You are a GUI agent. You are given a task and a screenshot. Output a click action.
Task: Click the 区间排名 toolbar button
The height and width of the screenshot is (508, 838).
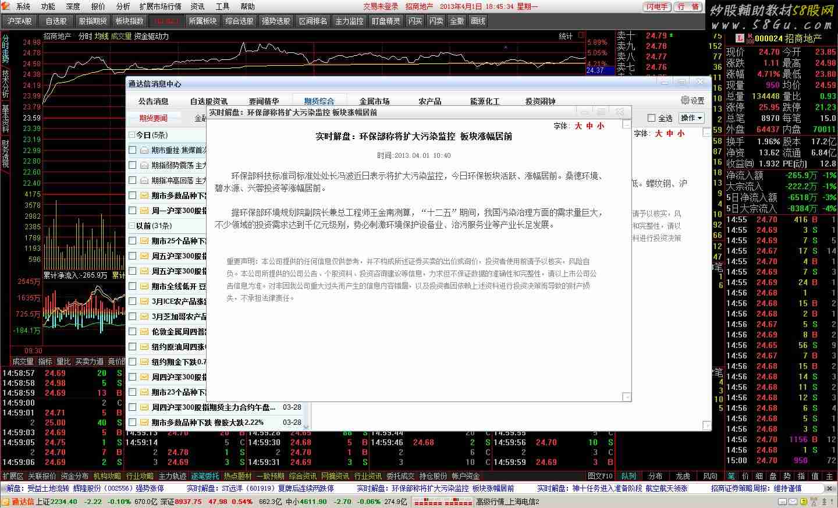[313, 21]
